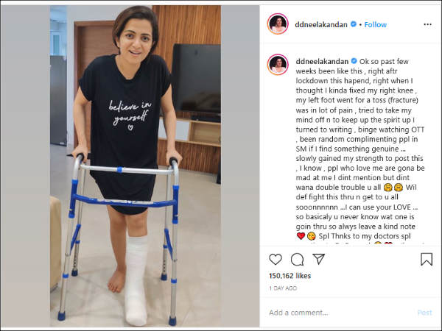
Task: Follow ddneelakandan's account
Action: 375,25
